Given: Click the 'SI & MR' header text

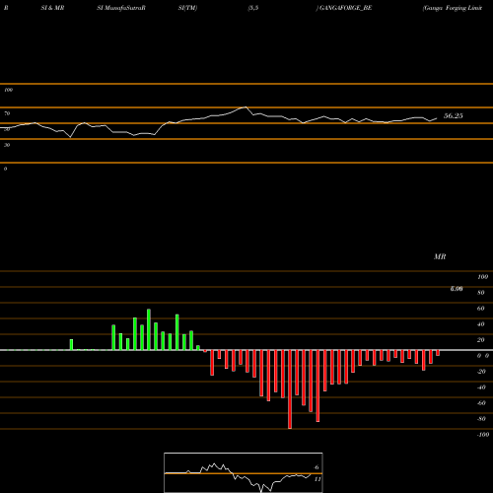Looking at the screenshot, I should coord(52,8).
